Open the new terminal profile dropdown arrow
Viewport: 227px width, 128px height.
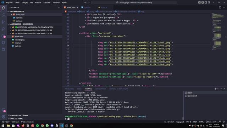tap(218, 89)
